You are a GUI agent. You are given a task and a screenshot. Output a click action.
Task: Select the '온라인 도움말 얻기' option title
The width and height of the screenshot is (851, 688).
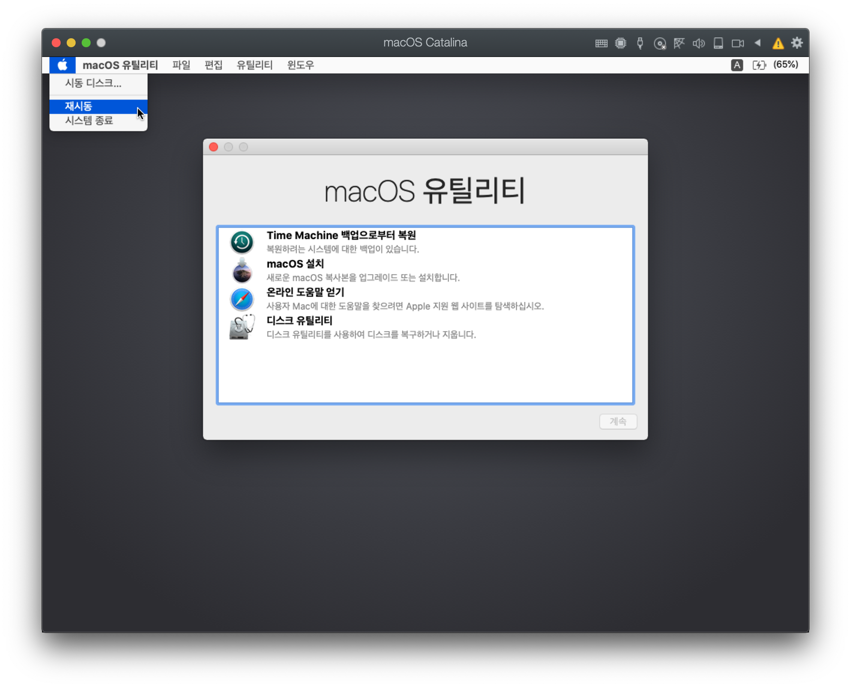(305, 292)
